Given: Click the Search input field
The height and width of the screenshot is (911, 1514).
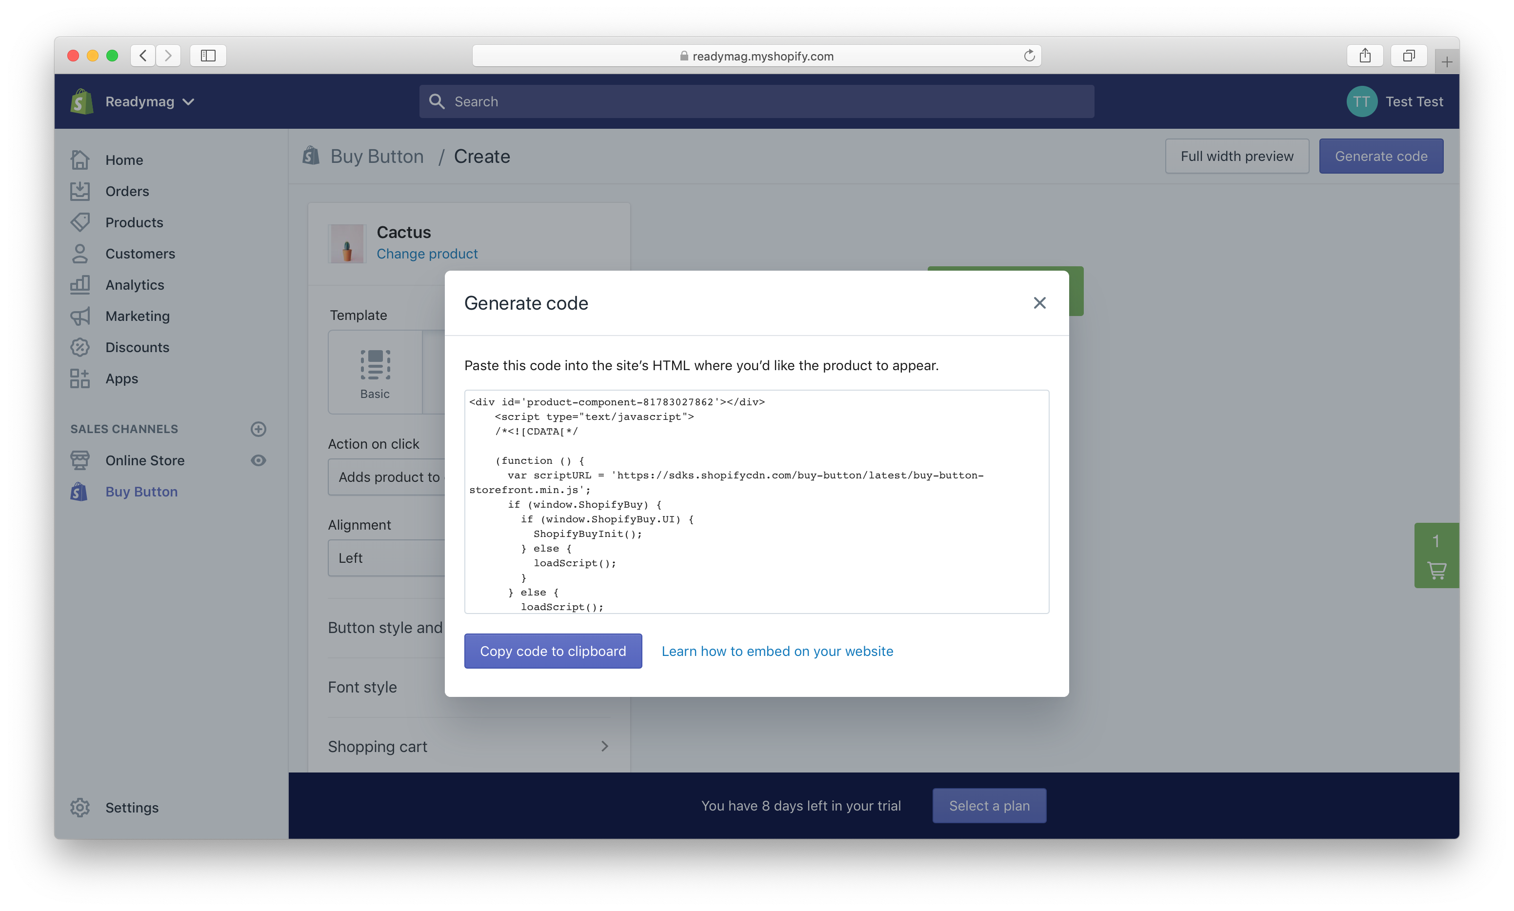Looking at the screenshot, I should click(757, 101).
